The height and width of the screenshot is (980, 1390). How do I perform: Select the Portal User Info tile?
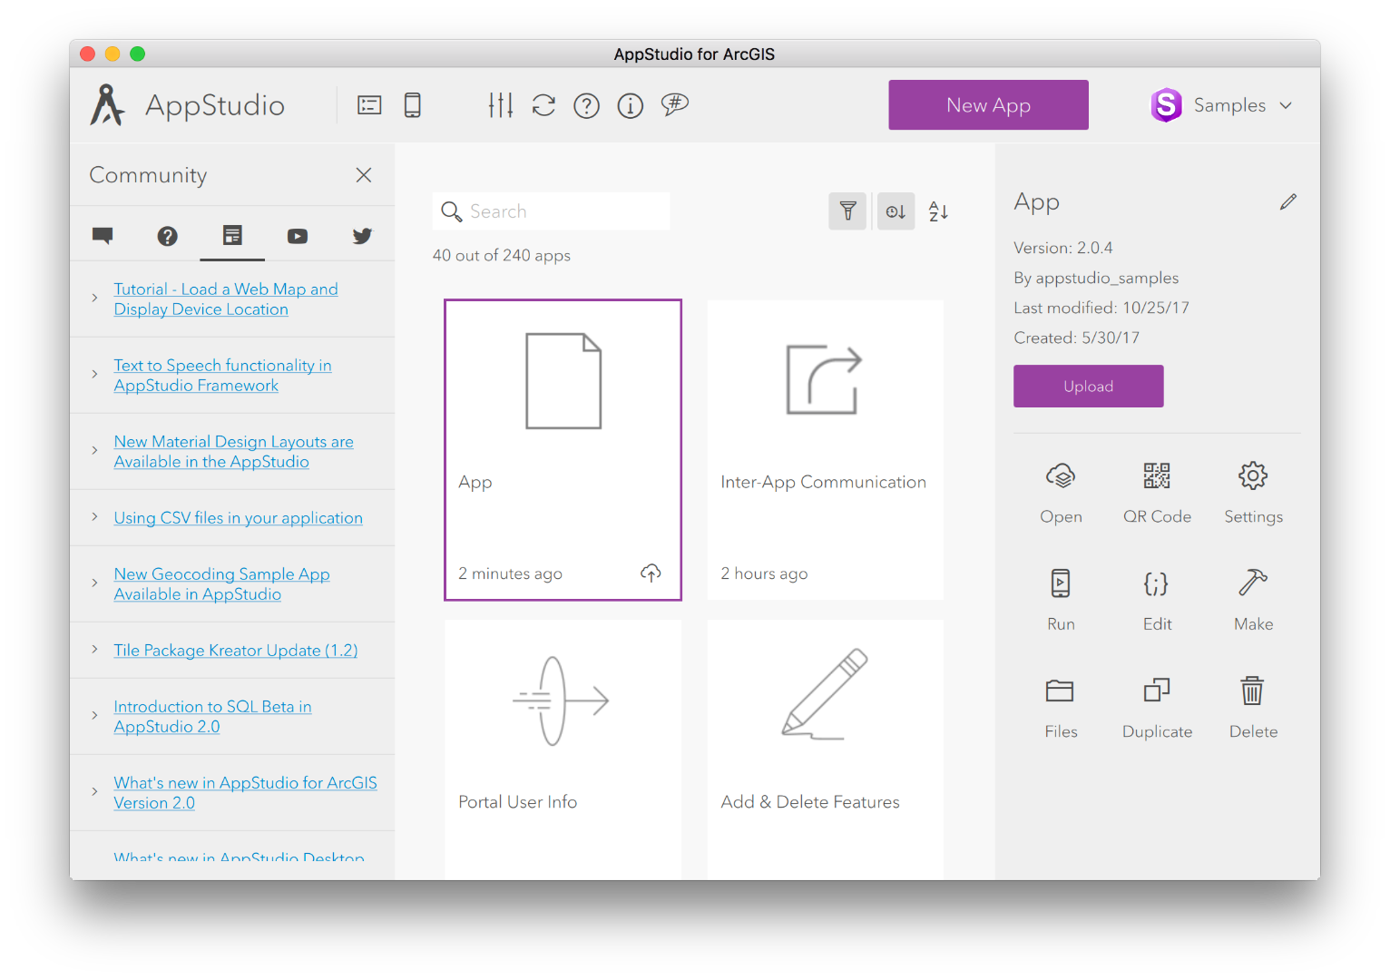(563, 750)
